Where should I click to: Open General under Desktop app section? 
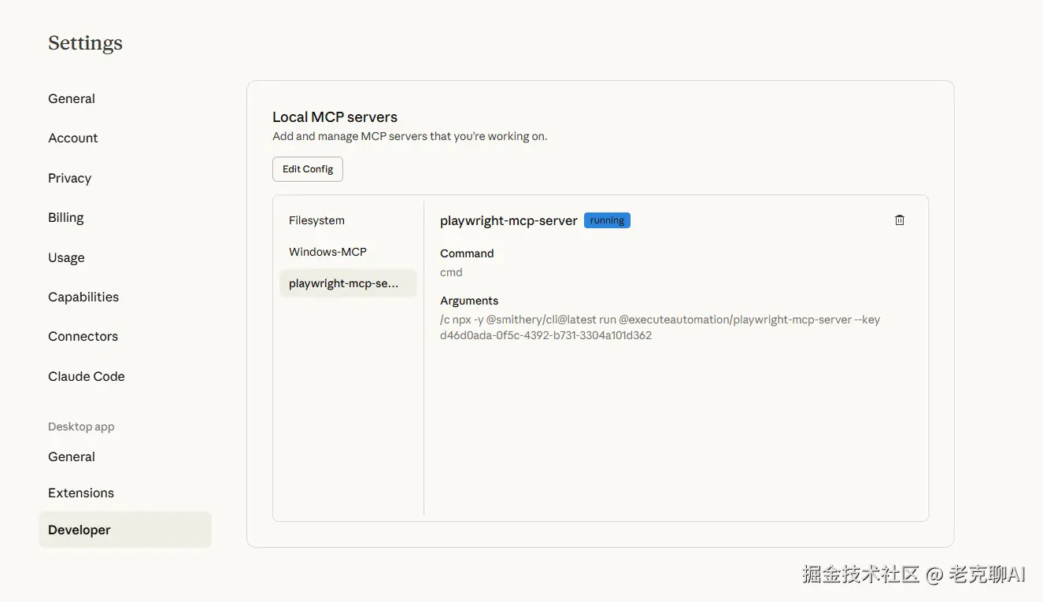click(x=72, y=456)
